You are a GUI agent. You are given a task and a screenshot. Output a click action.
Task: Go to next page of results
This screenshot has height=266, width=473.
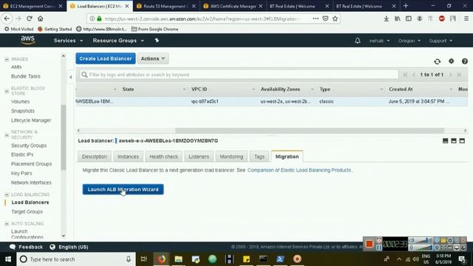point(450,75)
